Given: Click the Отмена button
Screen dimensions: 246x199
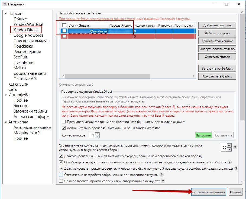Looking at the screenshot, I should click(236, 192).
